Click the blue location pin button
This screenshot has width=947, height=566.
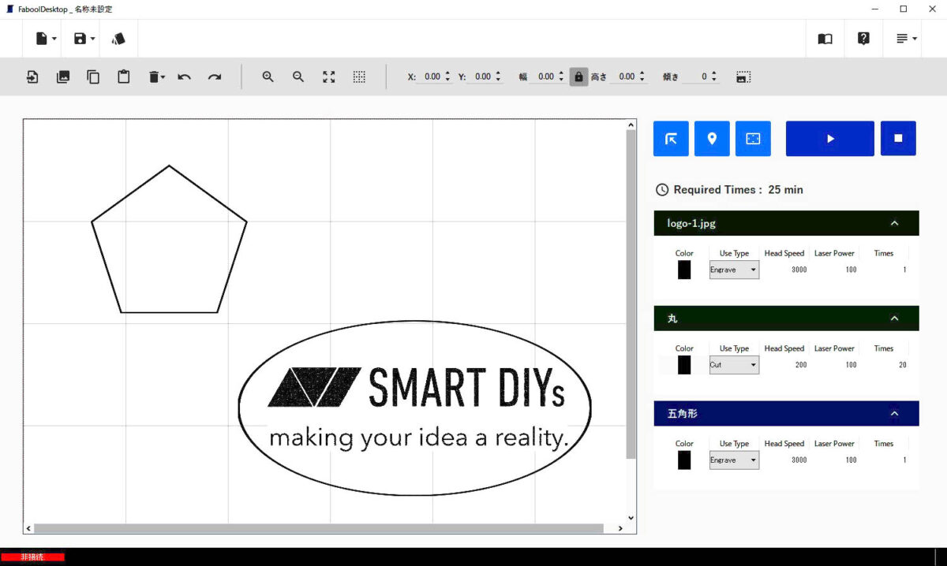(x=712, y=139)
